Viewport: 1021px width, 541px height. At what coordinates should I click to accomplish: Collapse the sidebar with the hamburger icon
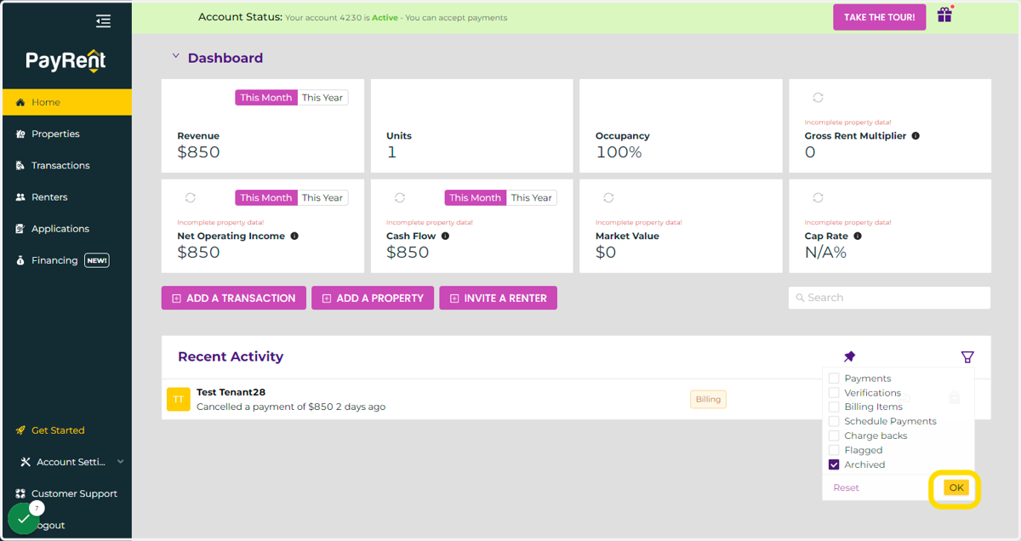click(x=103, y=21)
